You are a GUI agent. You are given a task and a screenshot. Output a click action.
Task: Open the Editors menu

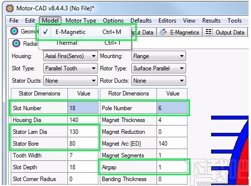[x=167, y=21]
